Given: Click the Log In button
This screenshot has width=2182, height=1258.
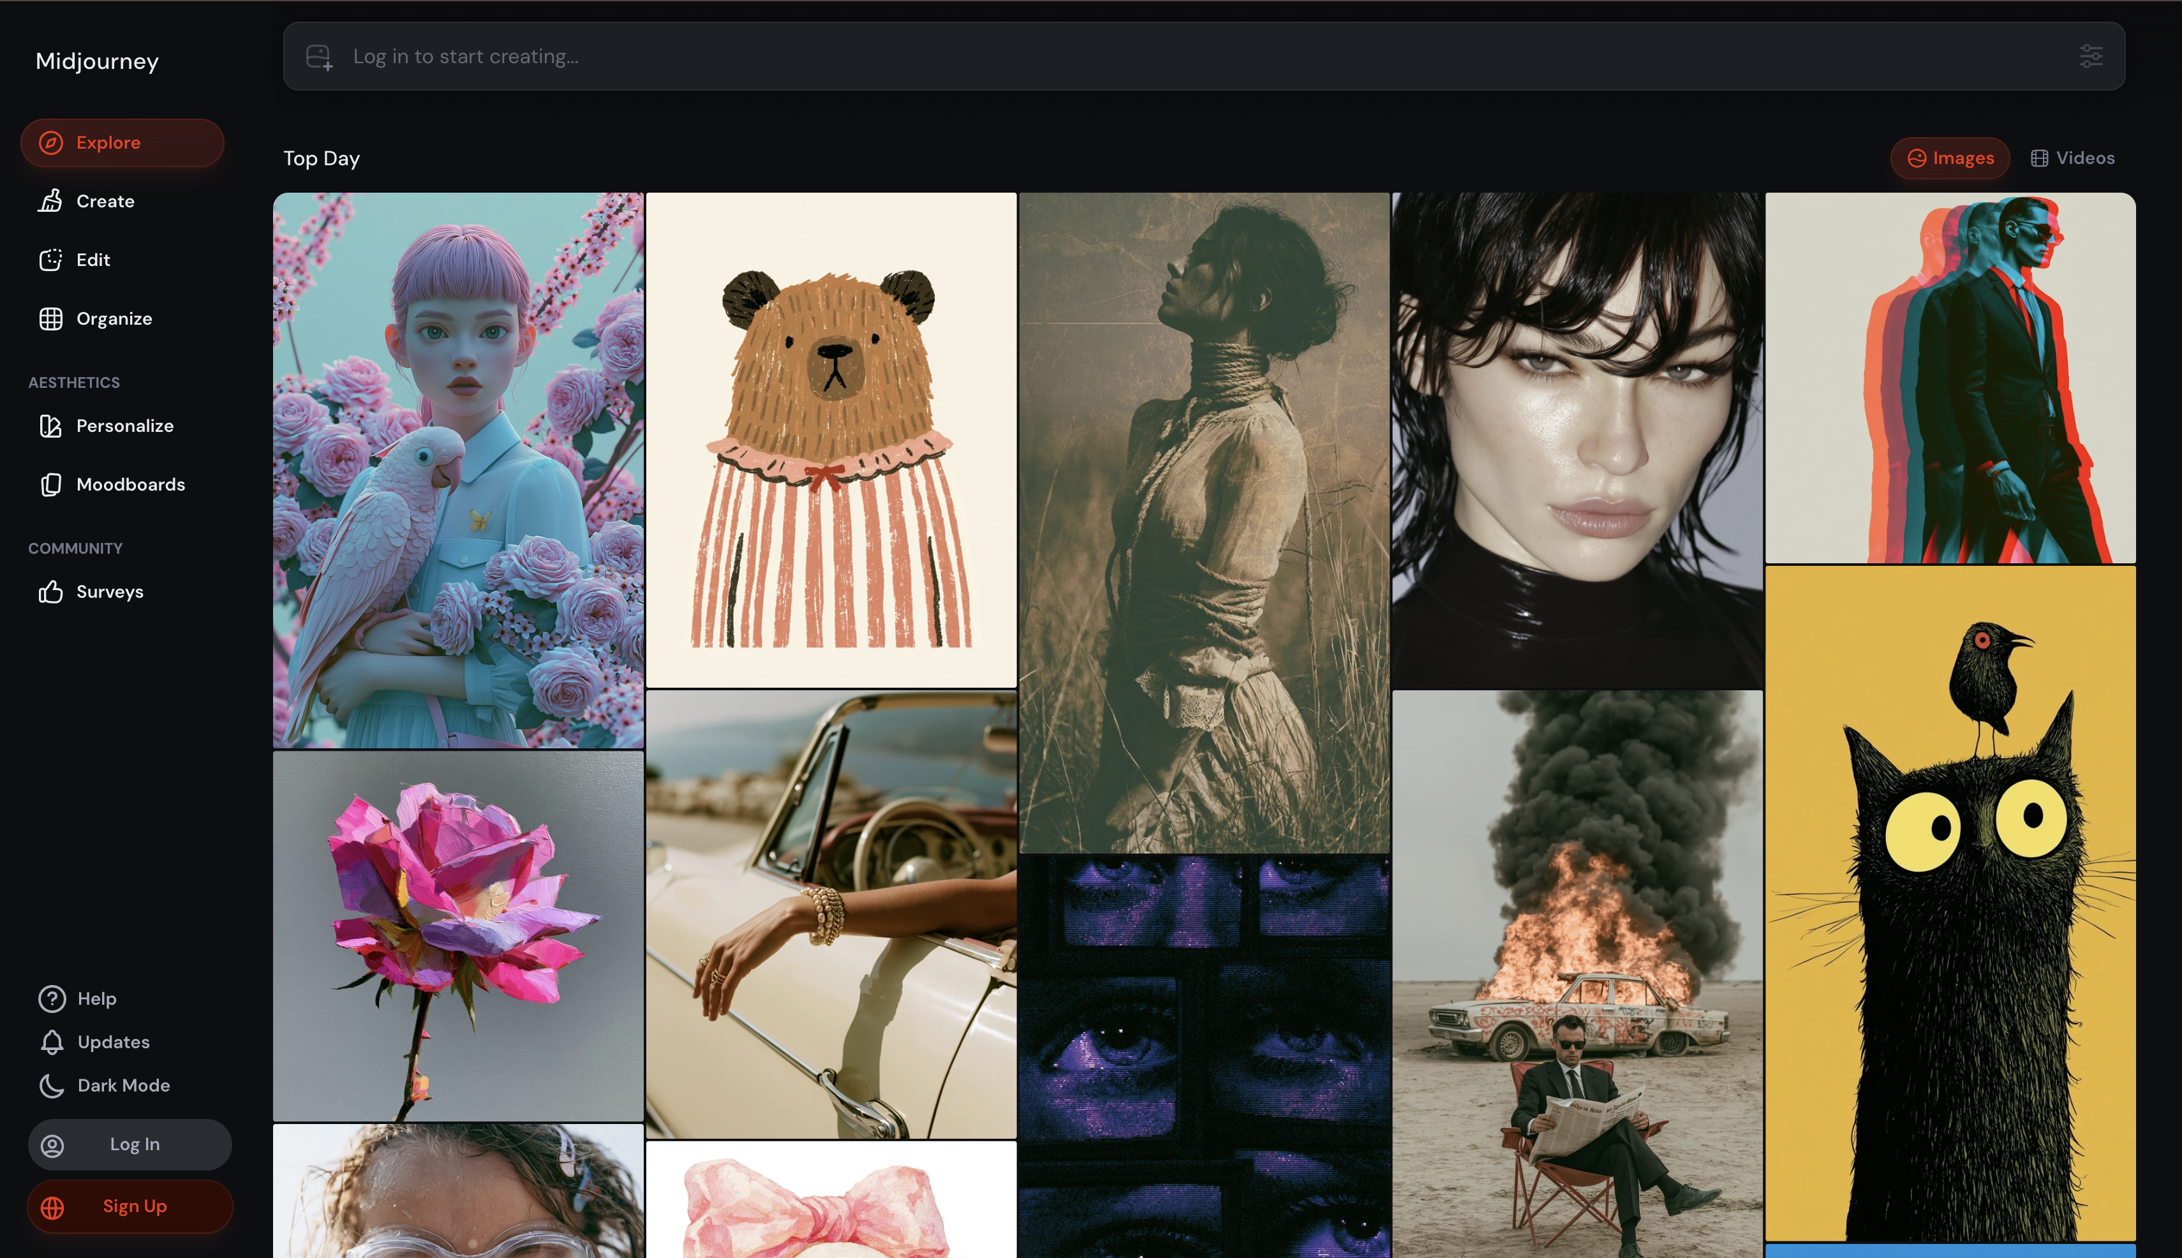Looking at the screenshot, I should 130,1145.
